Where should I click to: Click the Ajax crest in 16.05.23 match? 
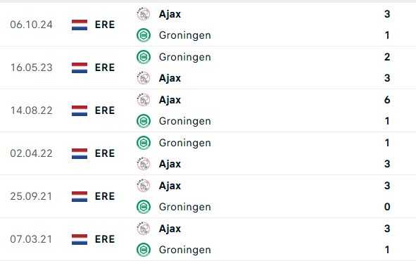144,78
